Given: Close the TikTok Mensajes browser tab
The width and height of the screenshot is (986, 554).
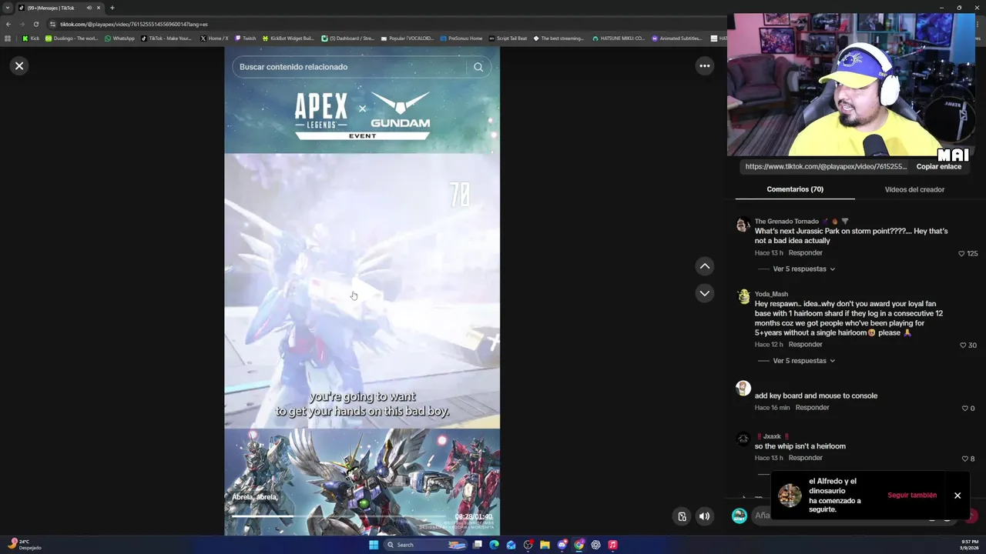Looking at the screenshot, I should click(99, 8).
